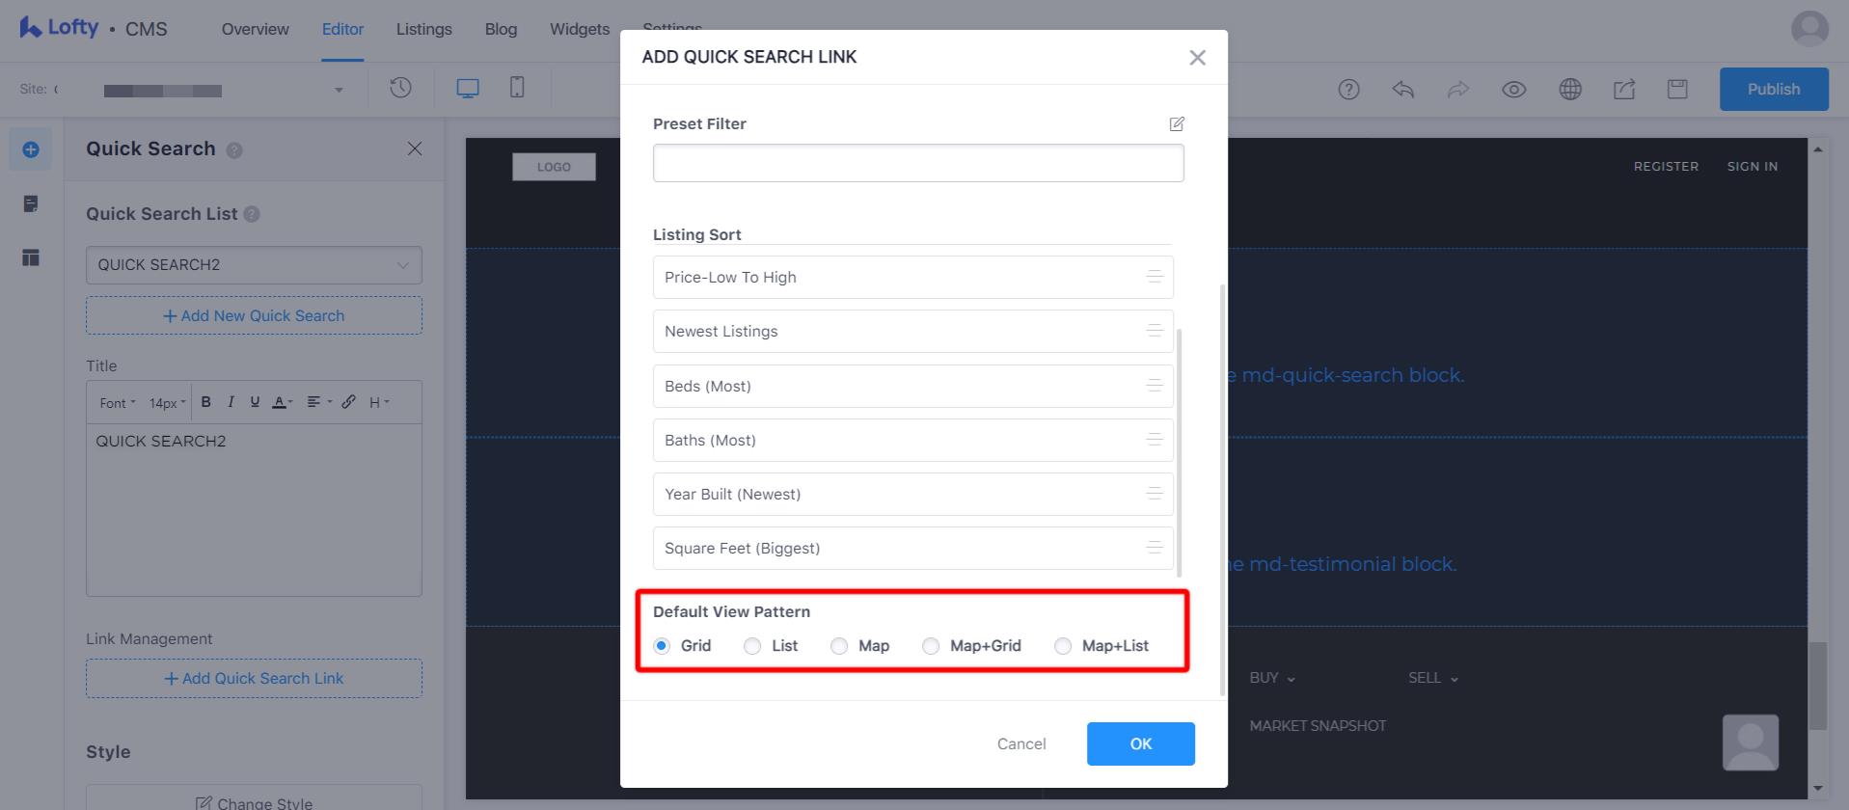Open the text color picker

point(282,402)
